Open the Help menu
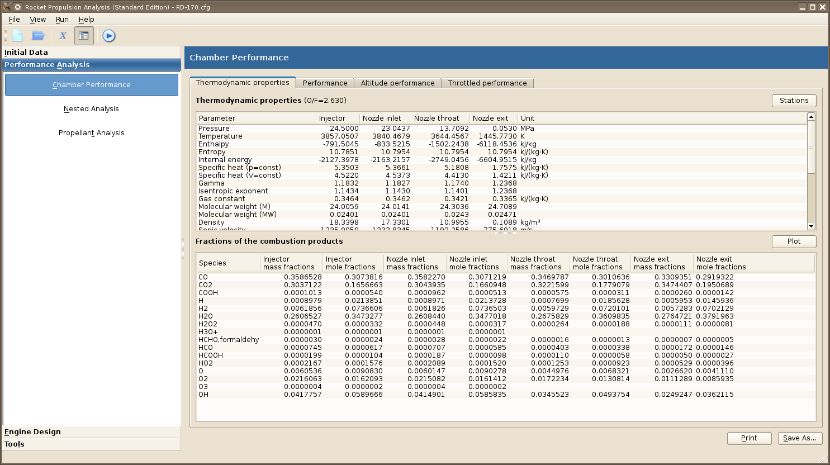Screen dimensions: 830x465 pyautogui.click(x=86, y=19)
